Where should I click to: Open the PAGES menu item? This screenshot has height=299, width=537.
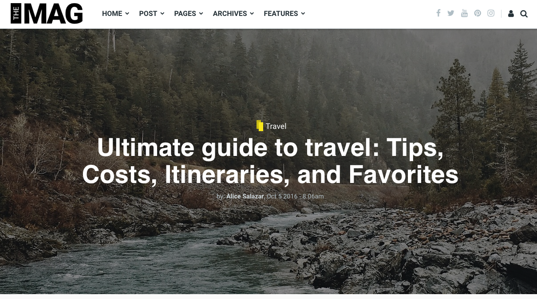click(x=189, y=14)
